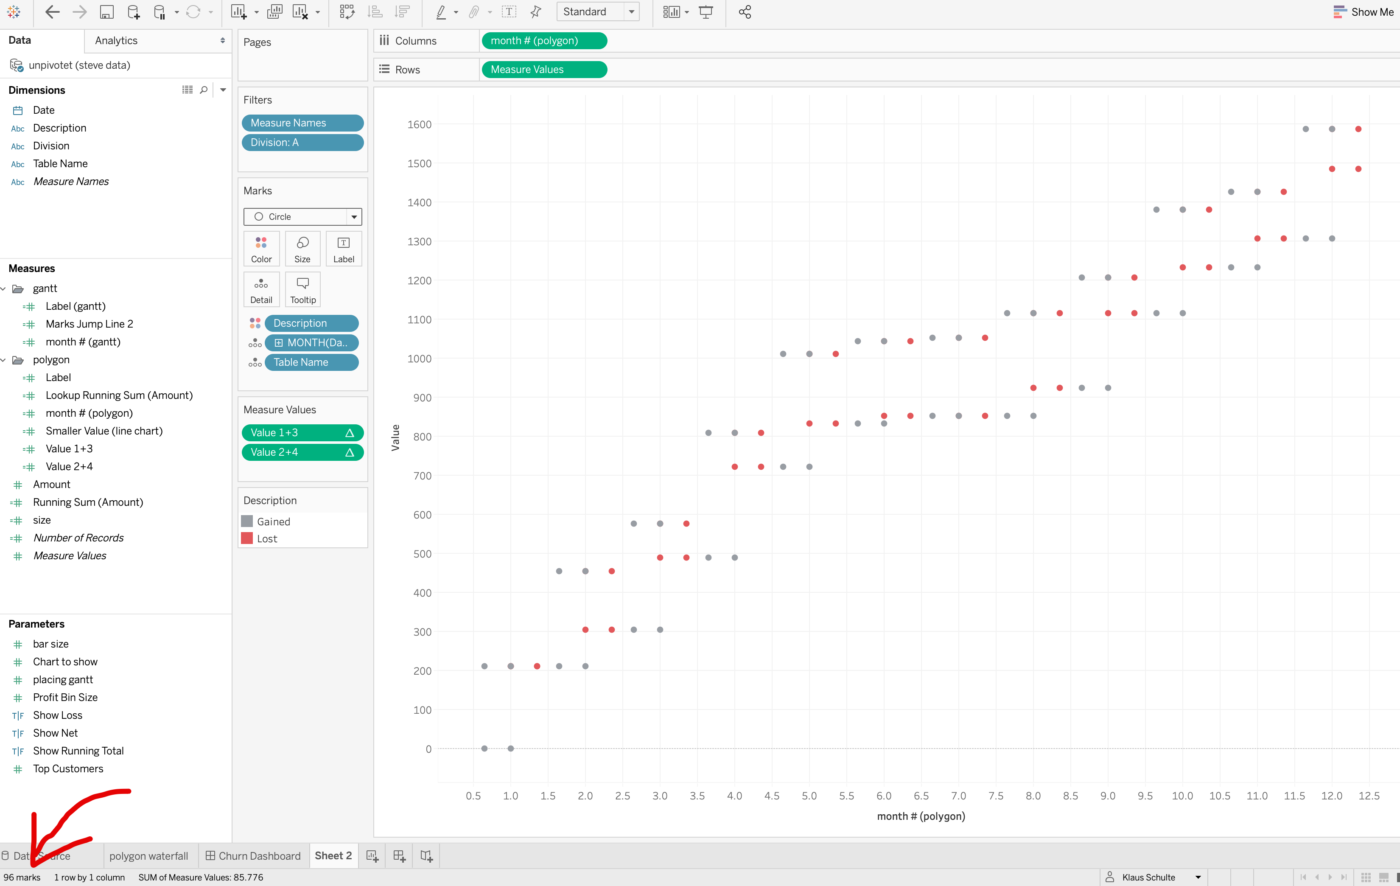Click the Duplicate sheet toolbar icon
The width and height of the screenshot is (1400, 886).
(x=274, y=11)
